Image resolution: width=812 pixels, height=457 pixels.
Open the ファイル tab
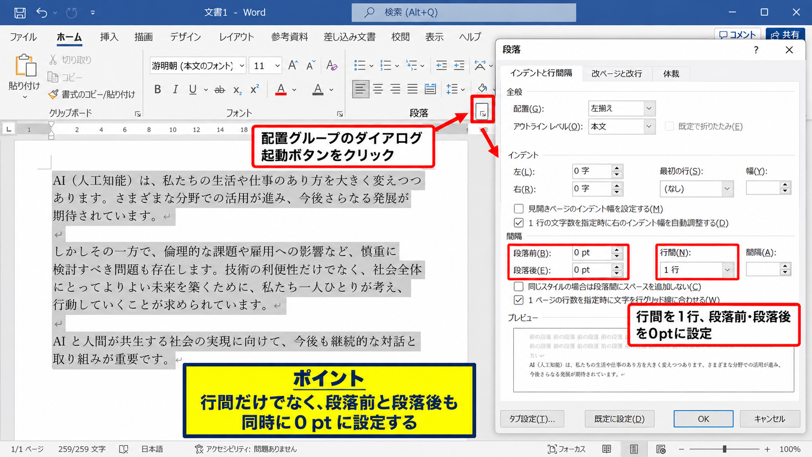(23, 37)
